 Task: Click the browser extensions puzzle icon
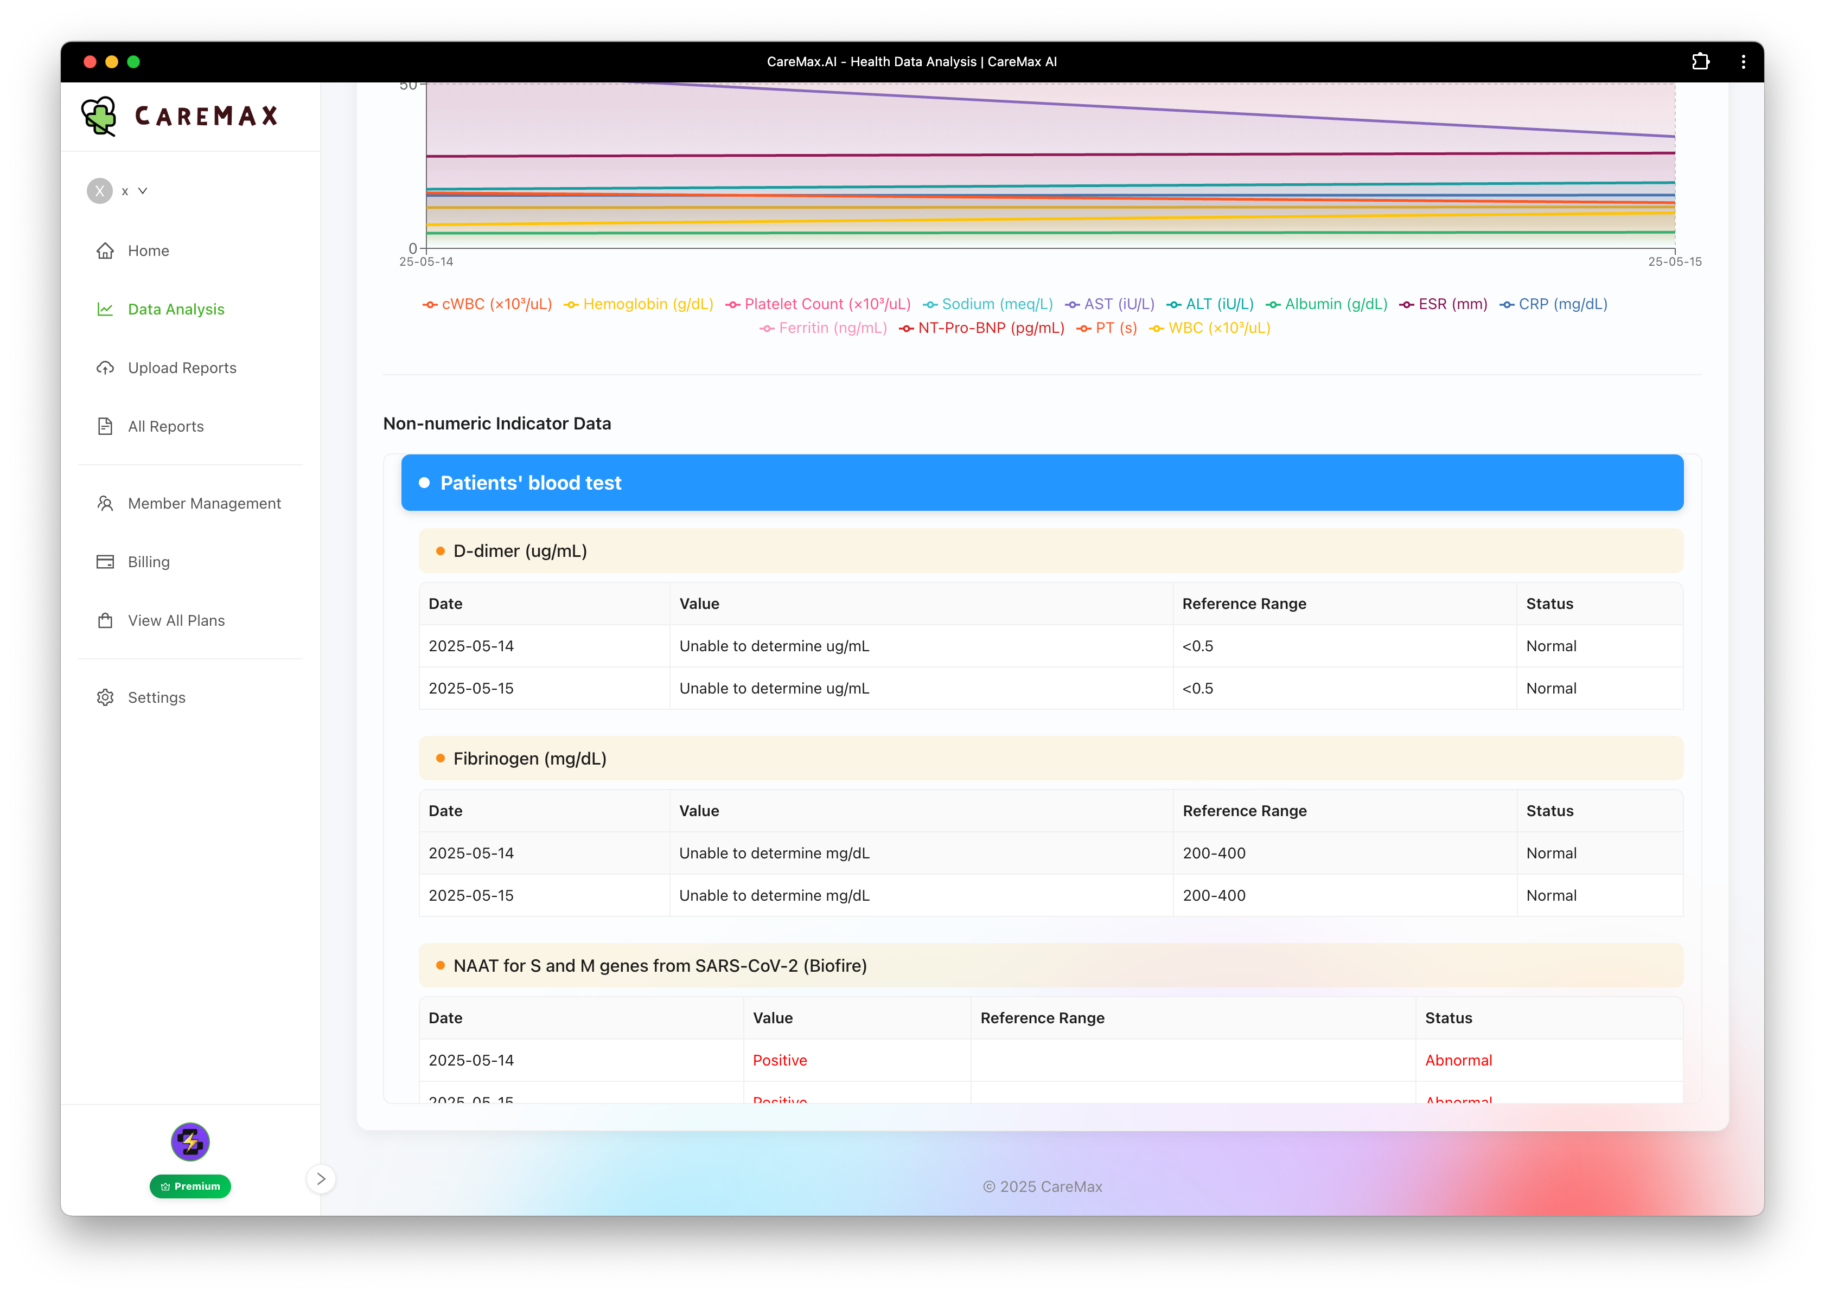coord(1700,61)
